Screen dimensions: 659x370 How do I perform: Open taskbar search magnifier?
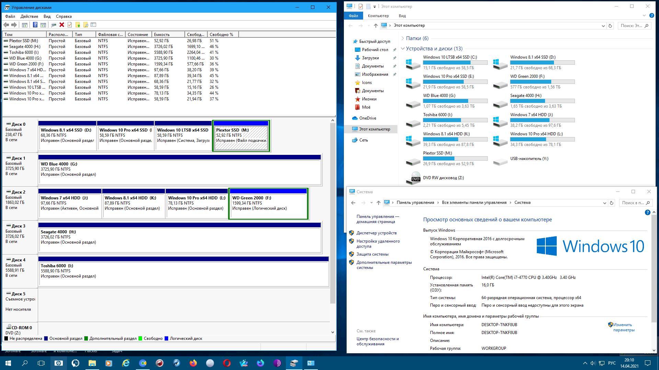tap(25, 363)
